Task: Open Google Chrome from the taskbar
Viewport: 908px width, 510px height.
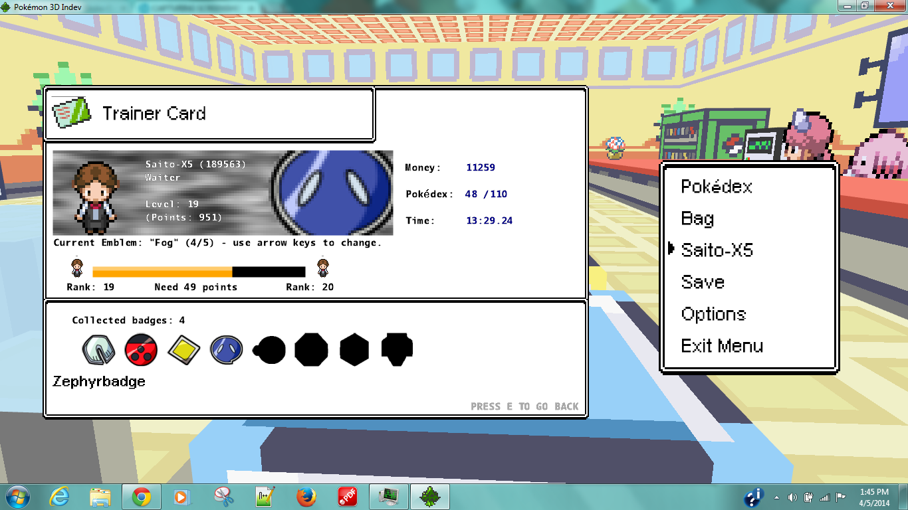Action: [x=141, y=497]
